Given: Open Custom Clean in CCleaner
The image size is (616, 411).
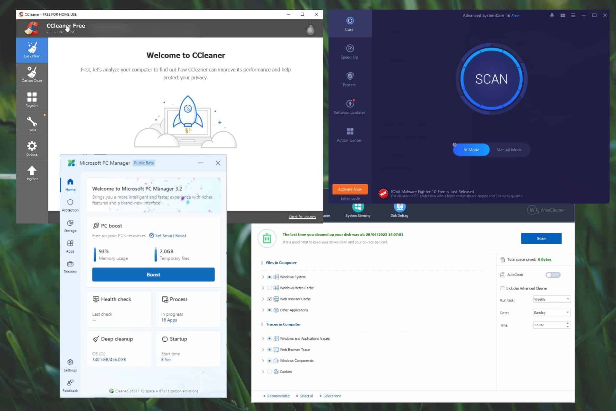Looking at the screenshot, I should point(32,74).
